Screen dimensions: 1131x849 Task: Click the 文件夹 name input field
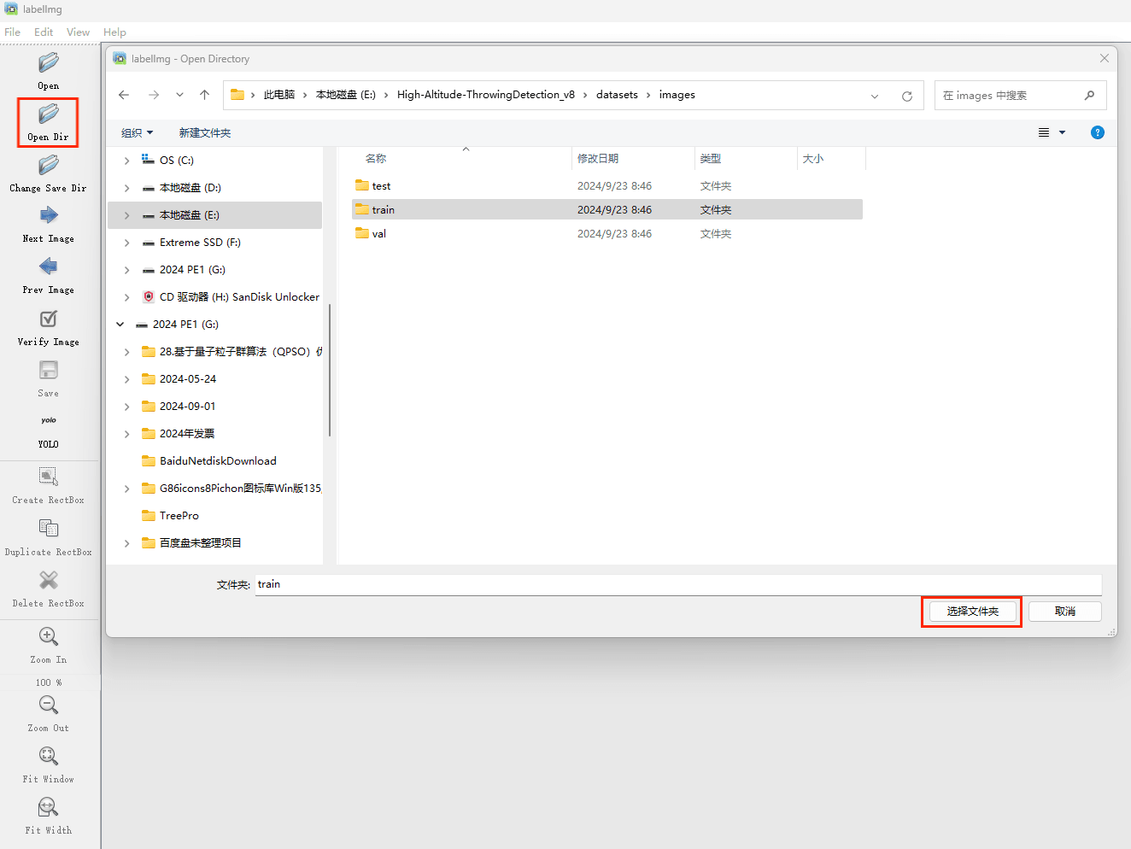click(677, 585)
